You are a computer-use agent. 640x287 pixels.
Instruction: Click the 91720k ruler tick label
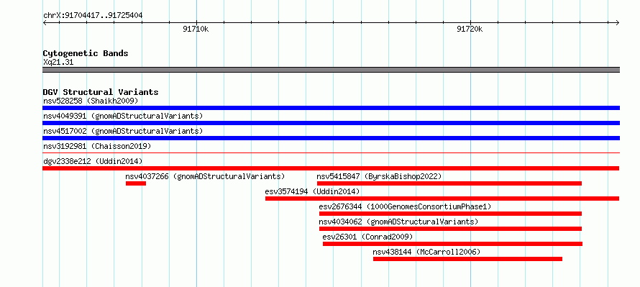point(470,29)
